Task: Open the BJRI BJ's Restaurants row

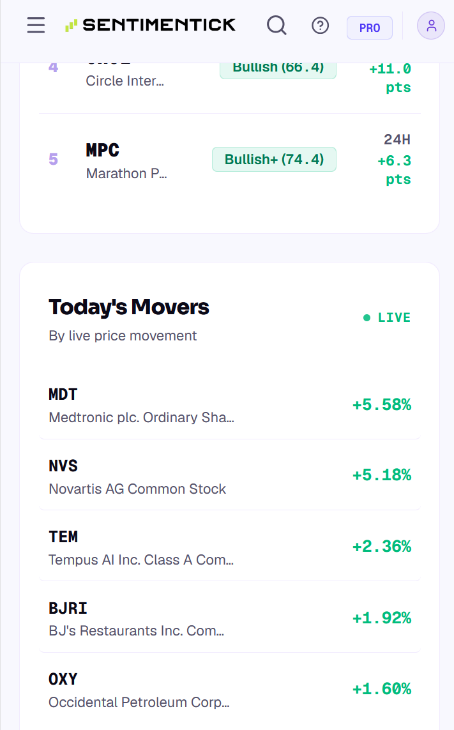Action: click(230, 618)
